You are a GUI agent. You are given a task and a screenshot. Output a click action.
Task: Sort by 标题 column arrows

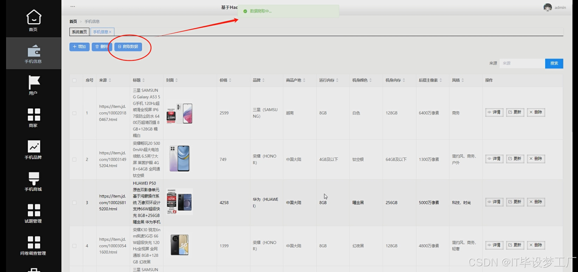[143, 80]
